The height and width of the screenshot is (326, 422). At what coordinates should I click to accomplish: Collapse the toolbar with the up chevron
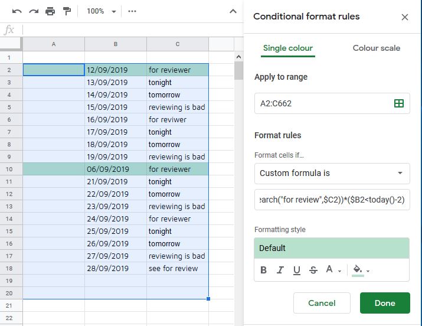pyautogui.click(x=234, y=11)
